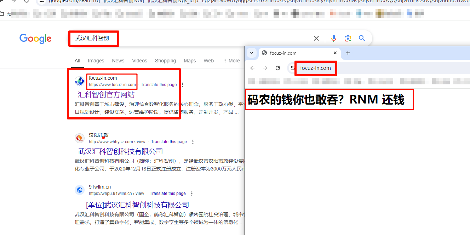Screen dimensions: 470x235
Task: Reload the focuz-in.com page
Action: (x=278, y=68)
